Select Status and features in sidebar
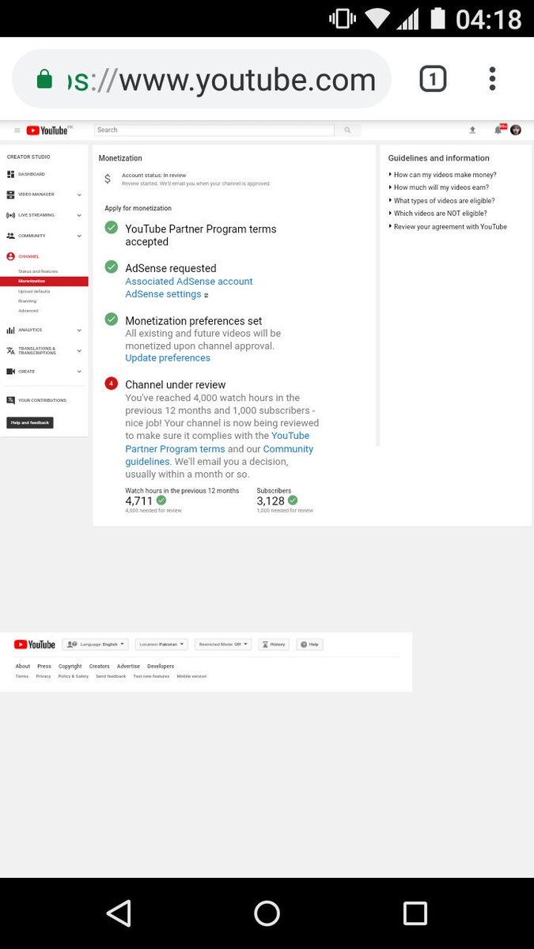 pyautogui.click(x=38, y=271)
